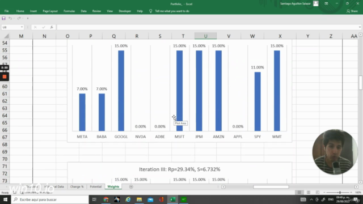Open the Review ribbon tab

click(x=96, y=11)
